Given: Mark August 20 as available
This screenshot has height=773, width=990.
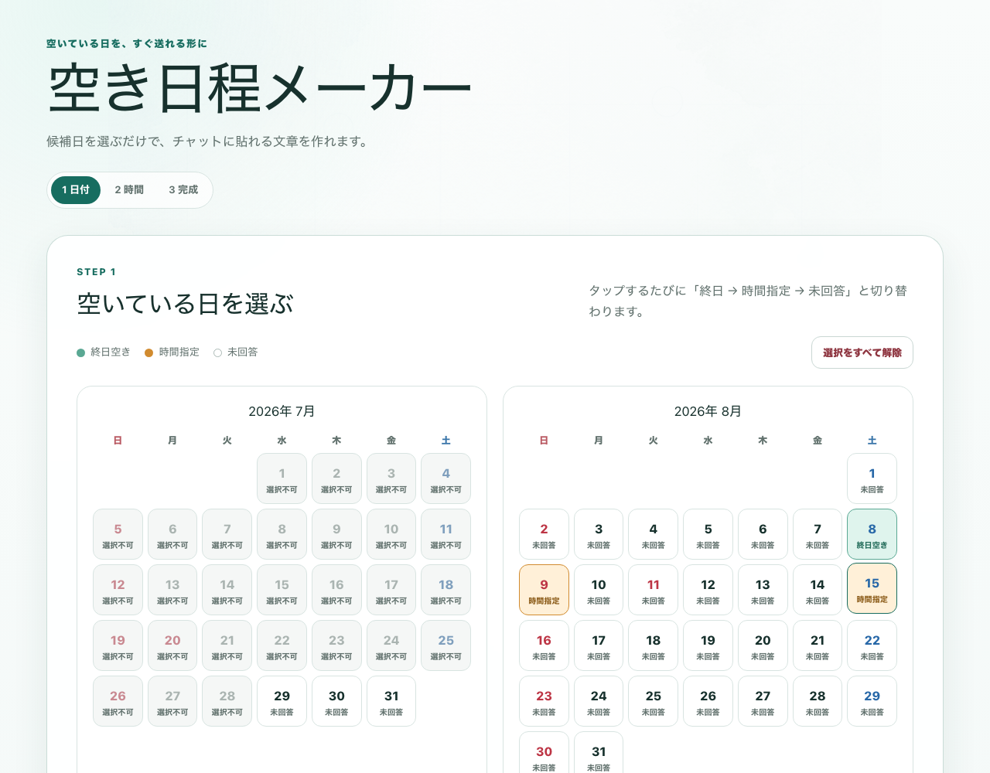Looking at the screenshot, I should [763, 645].
